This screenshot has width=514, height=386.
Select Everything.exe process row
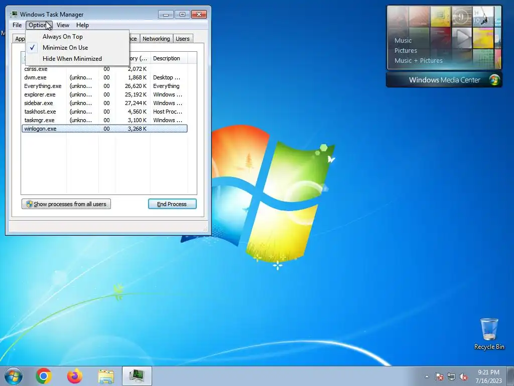tap(104, 86)
